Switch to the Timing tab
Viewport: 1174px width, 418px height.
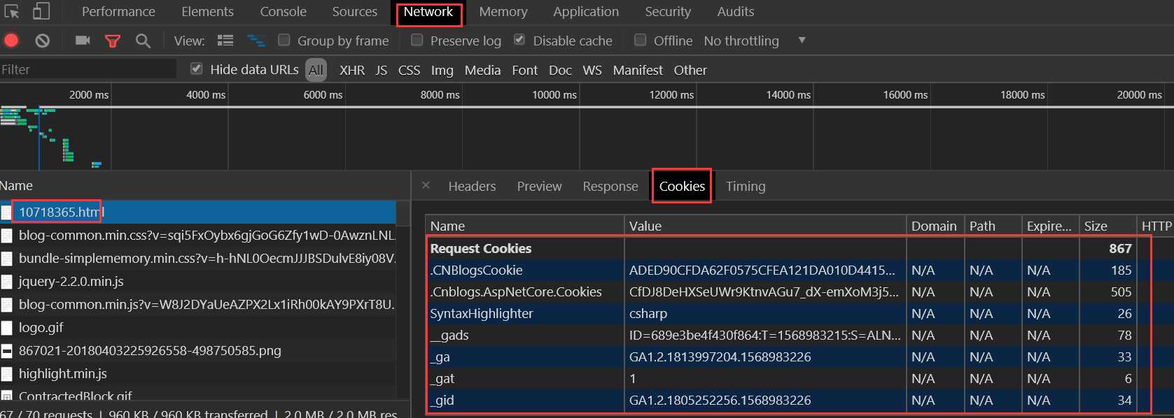[x=745, y=187]
